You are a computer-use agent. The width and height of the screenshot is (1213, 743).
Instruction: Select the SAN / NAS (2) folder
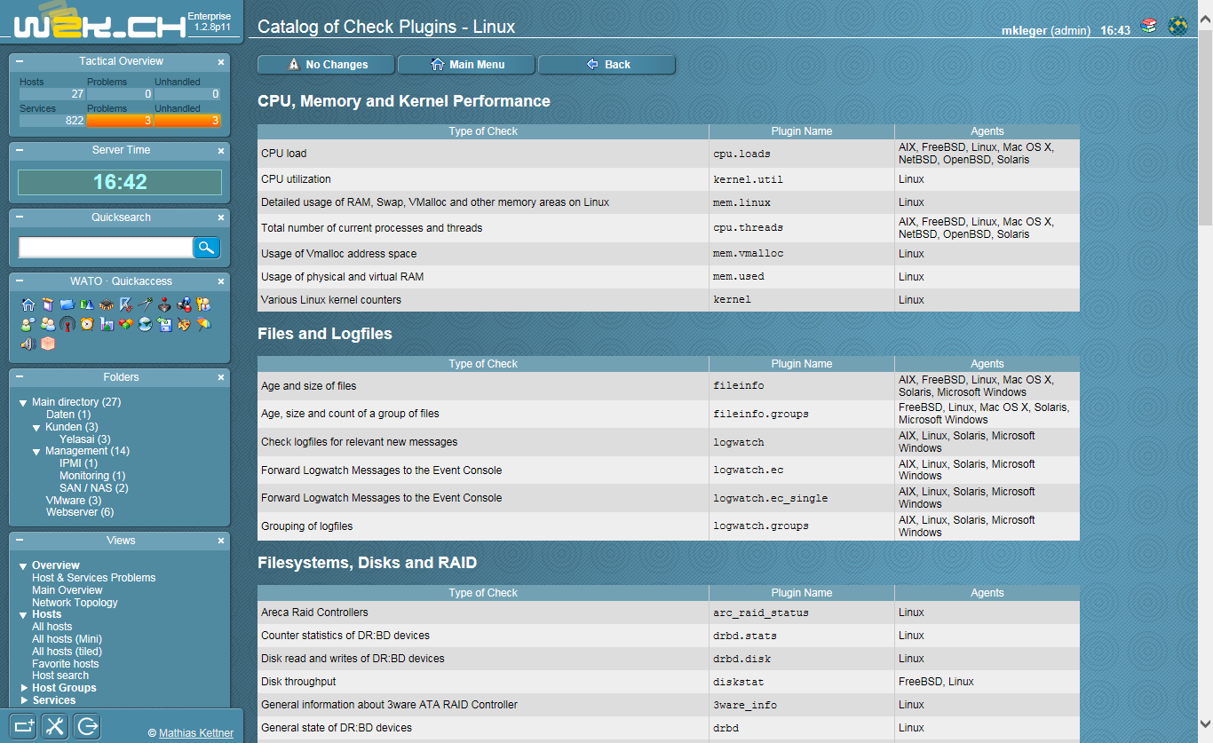pyautogui.click(x=94, y=488)
